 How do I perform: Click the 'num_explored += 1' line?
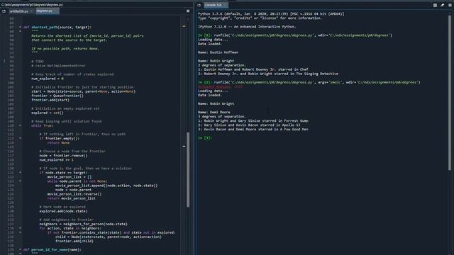coord(57,160)
